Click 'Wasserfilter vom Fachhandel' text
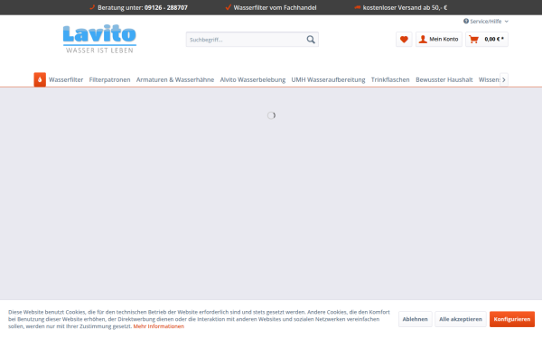Image resolution: width=542 pixels, height=338 pixels. (x=275, y=7)
